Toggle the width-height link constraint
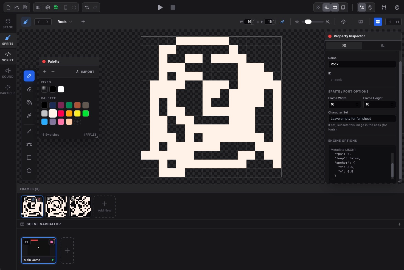 pyautogui.click(x=282, y=22)
